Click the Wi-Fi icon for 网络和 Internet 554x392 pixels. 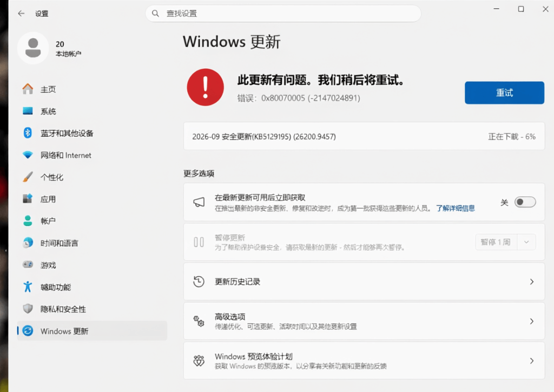click(x=28, y=155)
